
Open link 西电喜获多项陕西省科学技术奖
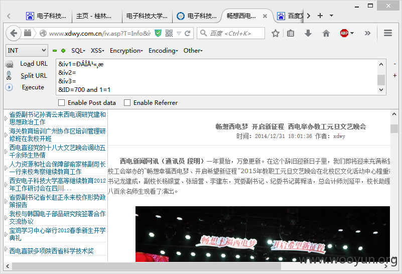click(52, 251)
